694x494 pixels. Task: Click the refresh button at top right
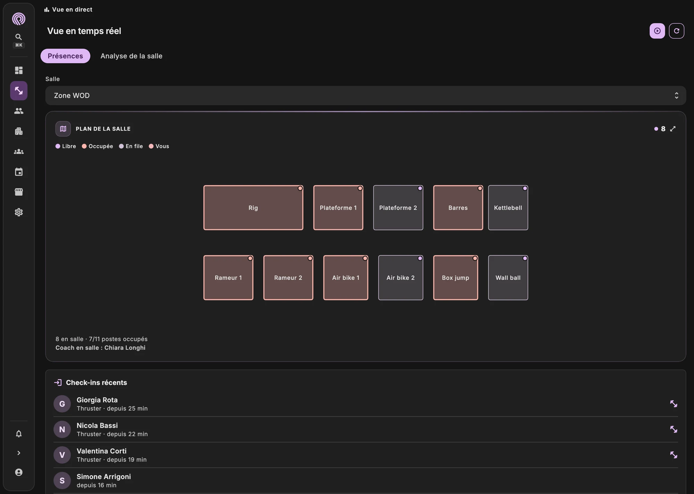click(677, 31)
